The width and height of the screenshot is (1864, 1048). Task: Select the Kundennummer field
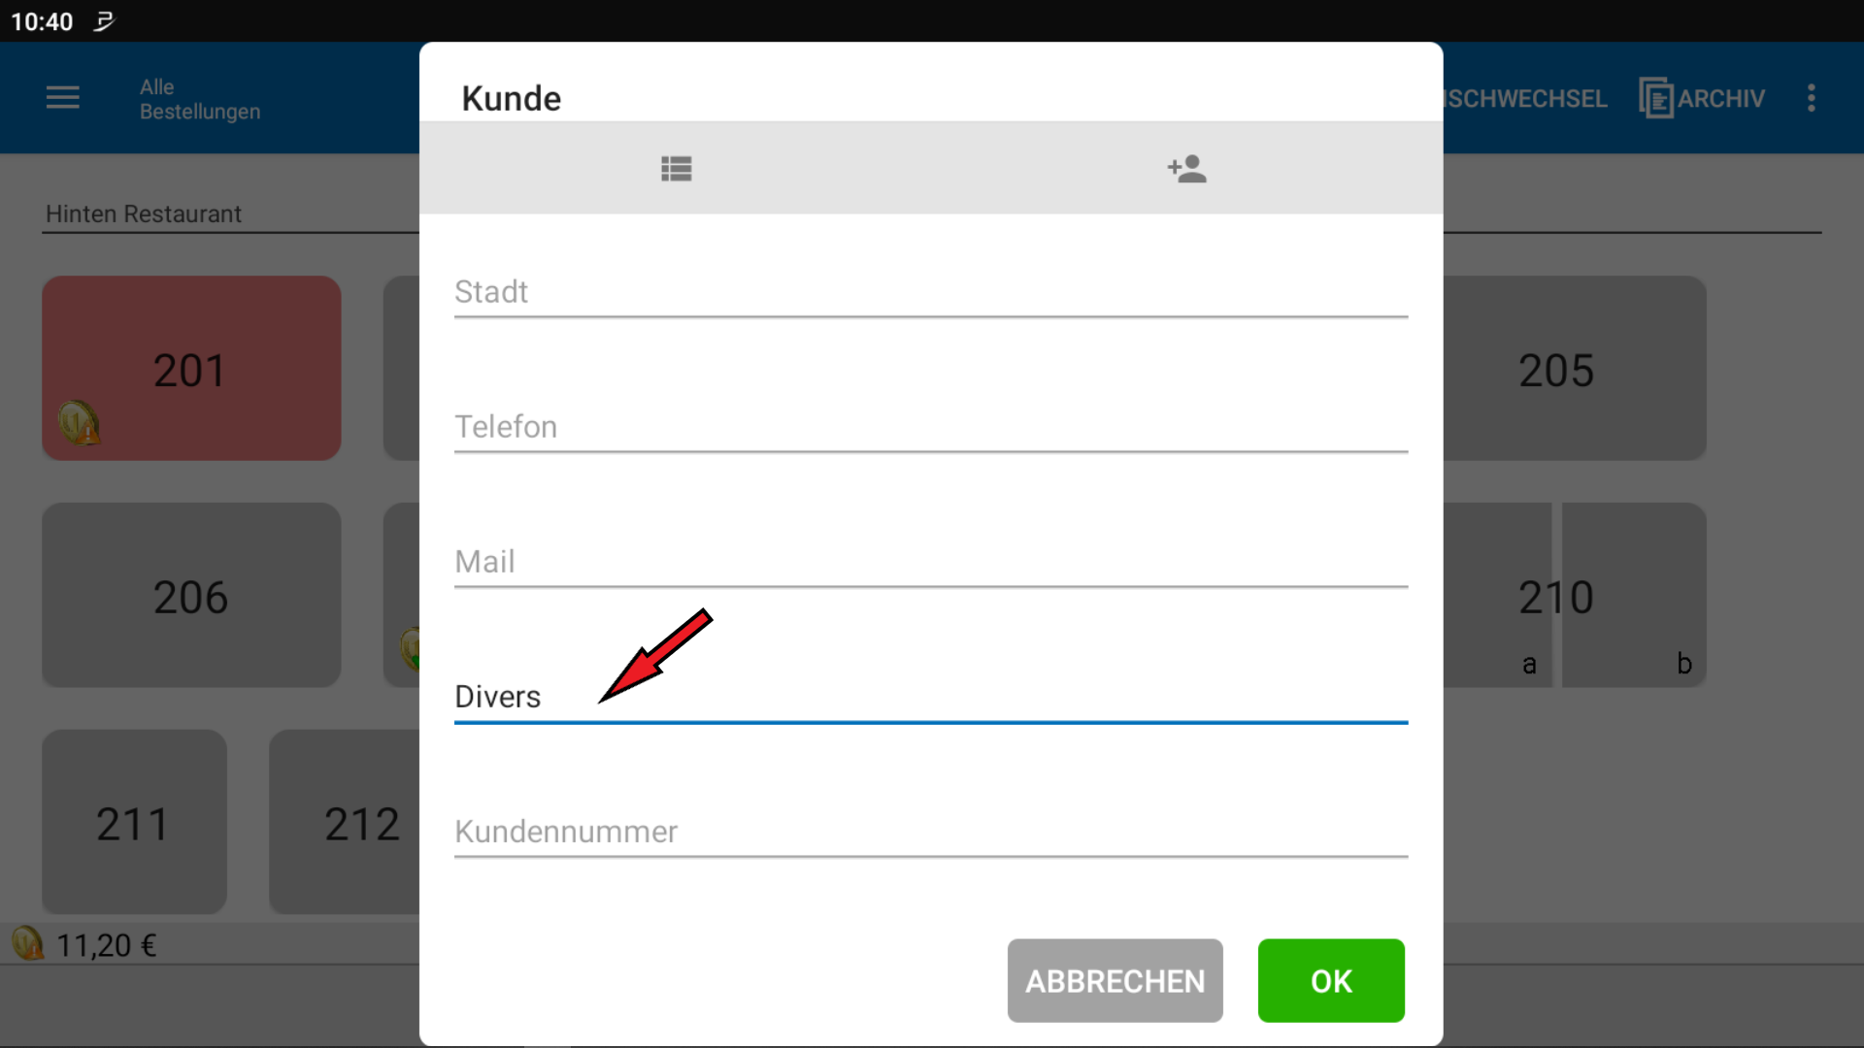pos(930,831)
